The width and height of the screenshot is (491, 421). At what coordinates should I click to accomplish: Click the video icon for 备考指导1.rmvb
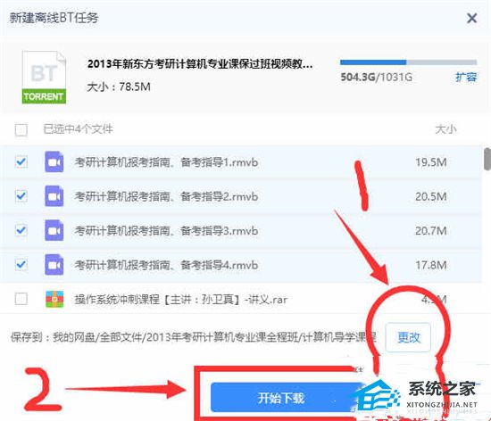point(54,161)
